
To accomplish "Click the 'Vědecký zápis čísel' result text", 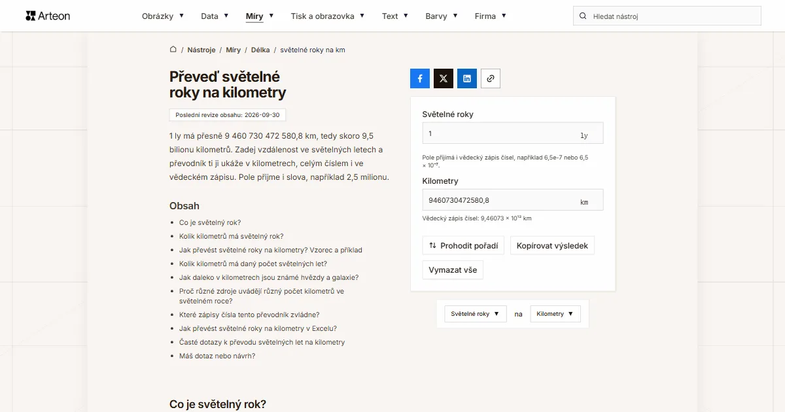I will (x=477, y=218).
